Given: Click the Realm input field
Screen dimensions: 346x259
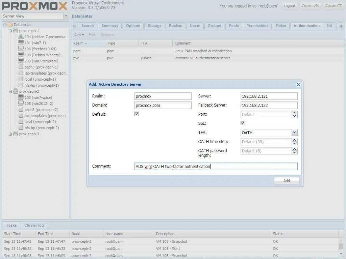Looking at the screenshot, I should (x=163, y=96).
